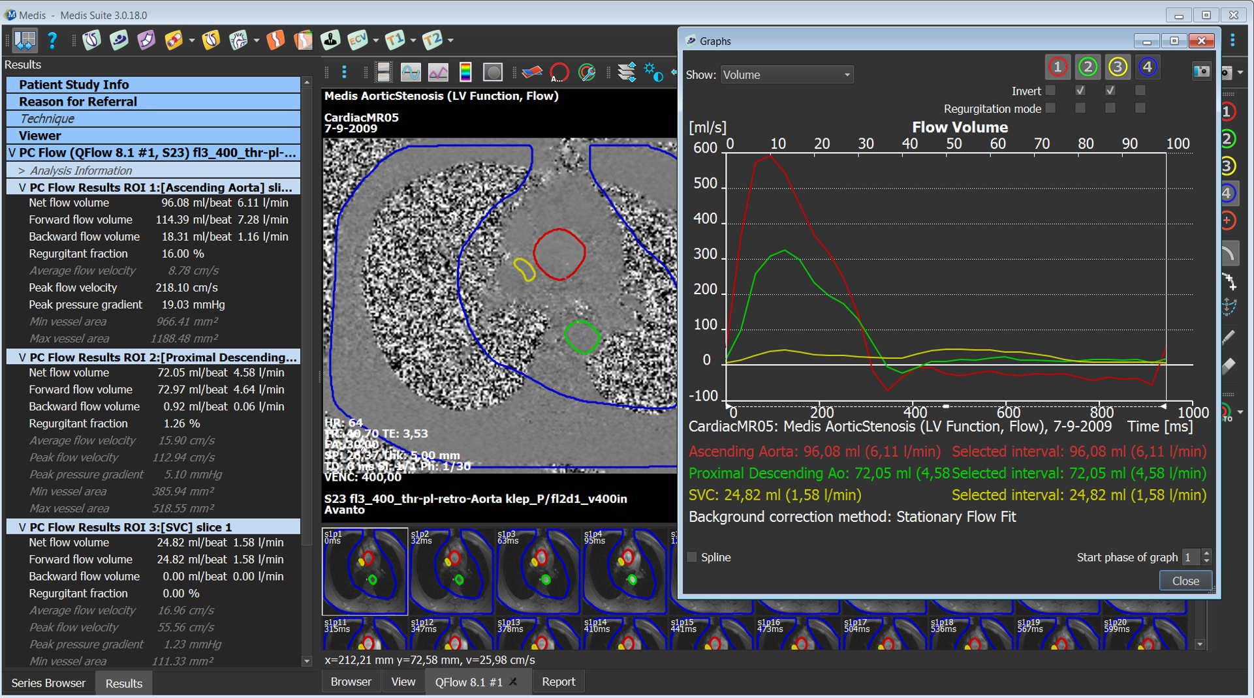Image resolution: width=1254 pixels, height=698 pixels.
Task: Select the green graph 2 button
Action: (x=1088, y=66)
